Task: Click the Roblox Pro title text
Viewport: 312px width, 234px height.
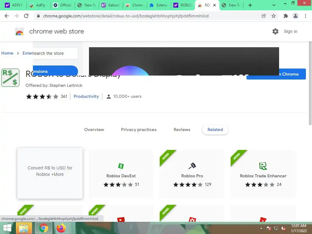Action: 192,176
